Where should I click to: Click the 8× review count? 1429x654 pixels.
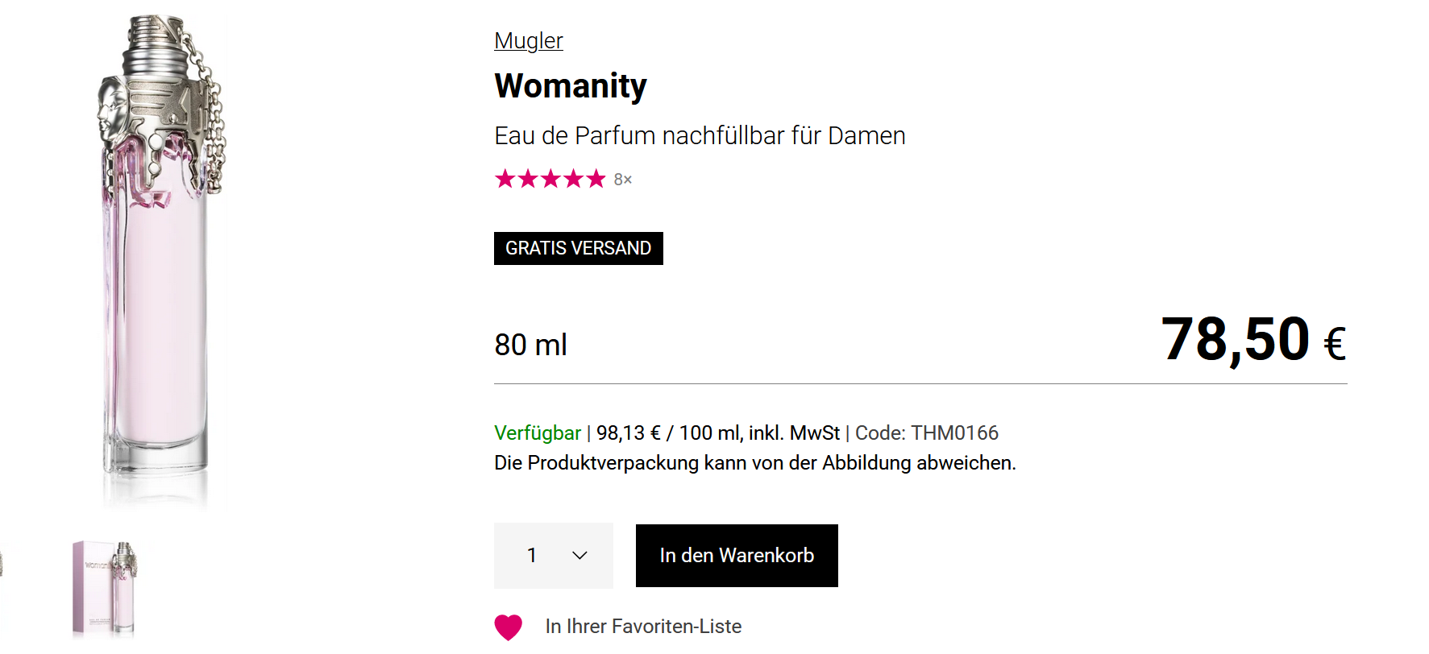tap(623, 180)
